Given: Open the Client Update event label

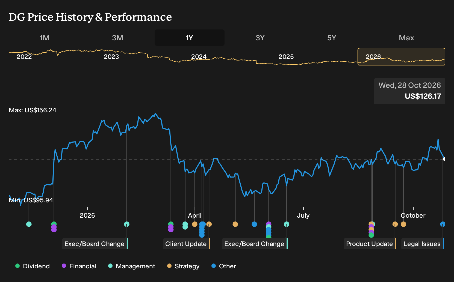Looking at the screenshot, I should (x=187, y=244).
